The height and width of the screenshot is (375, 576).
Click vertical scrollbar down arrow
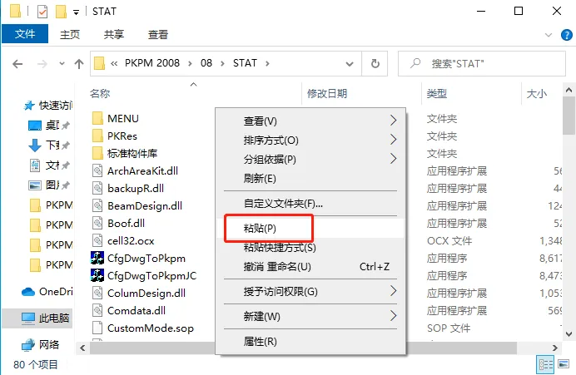coord(569,334)
